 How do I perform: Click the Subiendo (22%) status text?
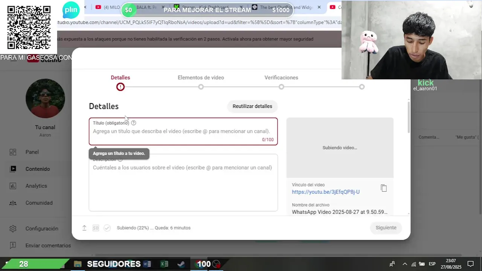[x=154, y=228]
